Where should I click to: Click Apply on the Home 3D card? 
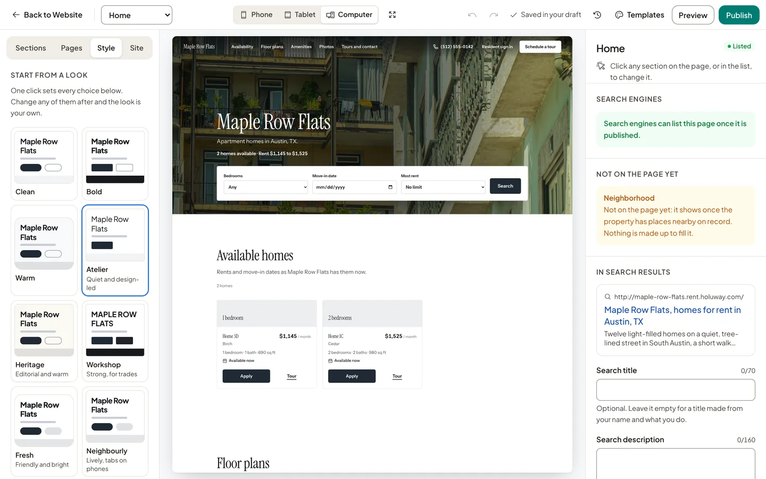(246, 376)
